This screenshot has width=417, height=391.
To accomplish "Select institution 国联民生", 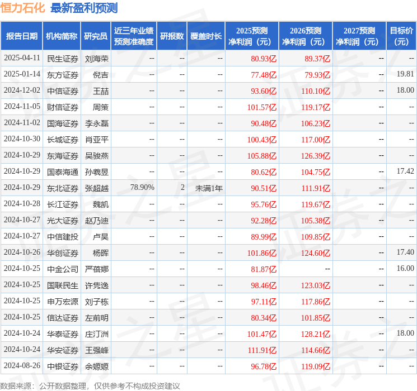I will [x=63, y=285].
